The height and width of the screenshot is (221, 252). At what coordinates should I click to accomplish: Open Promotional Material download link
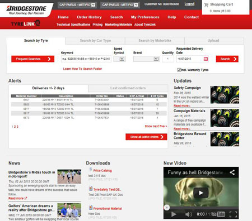coord(108,209)
